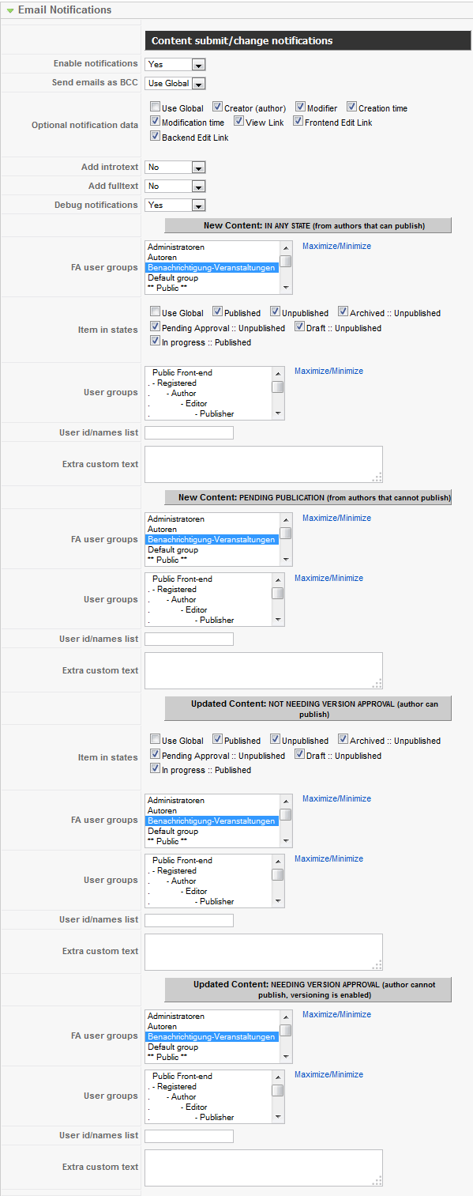The image size is (473, 1196).
Task: Click the first Extra custom text area
Action: [264, 464]
